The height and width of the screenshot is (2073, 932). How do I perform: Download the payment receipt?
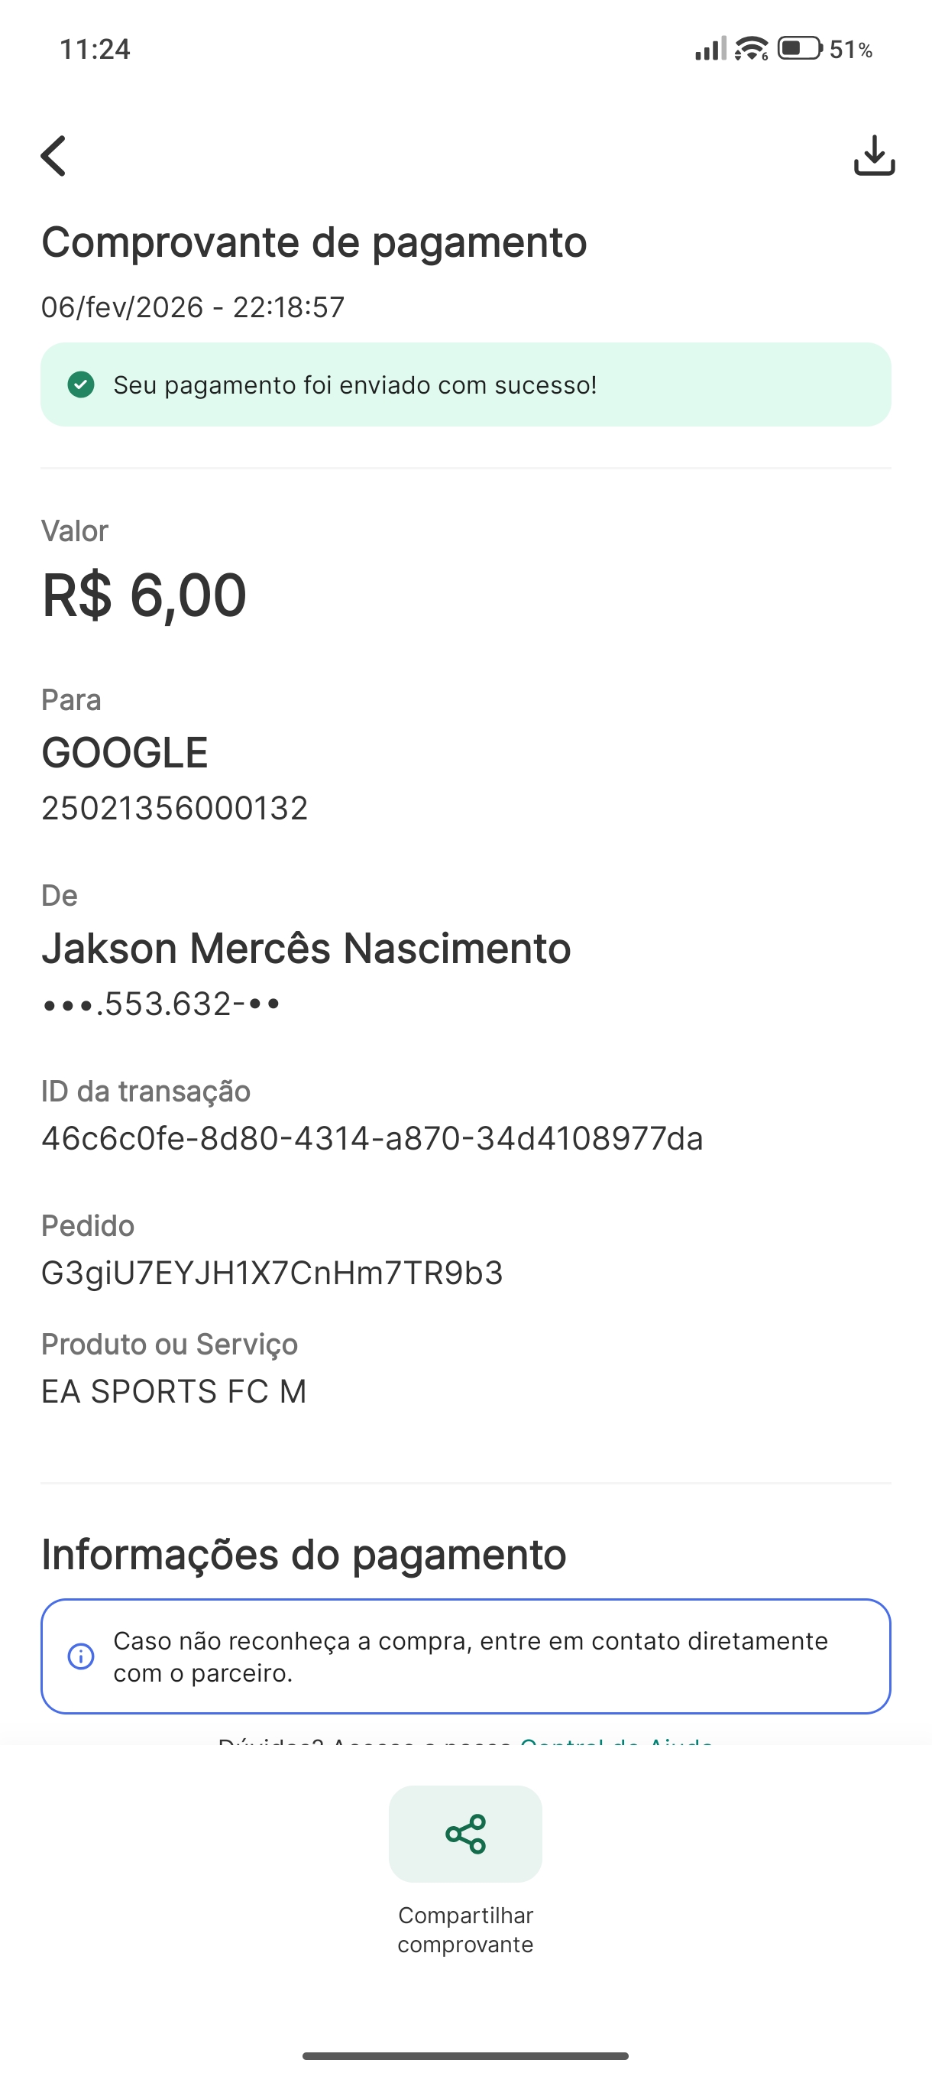[x=873, y=155]
